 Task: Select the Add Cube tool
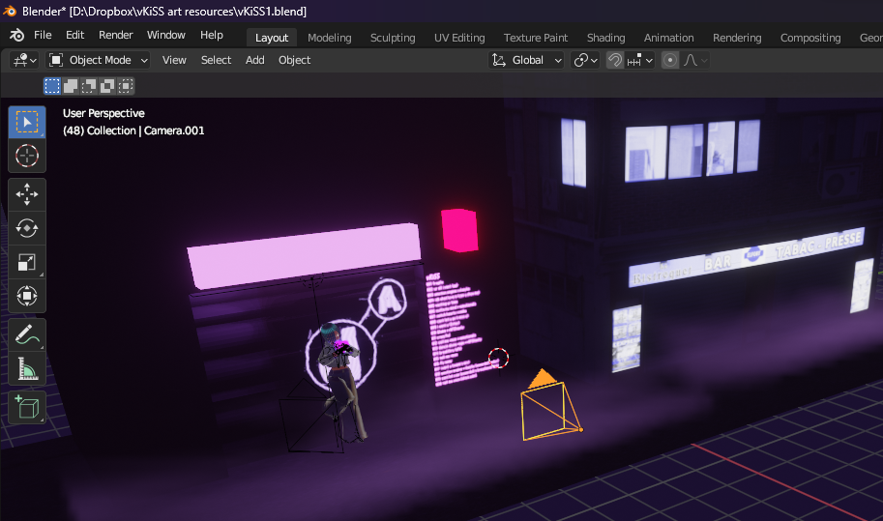27,408
